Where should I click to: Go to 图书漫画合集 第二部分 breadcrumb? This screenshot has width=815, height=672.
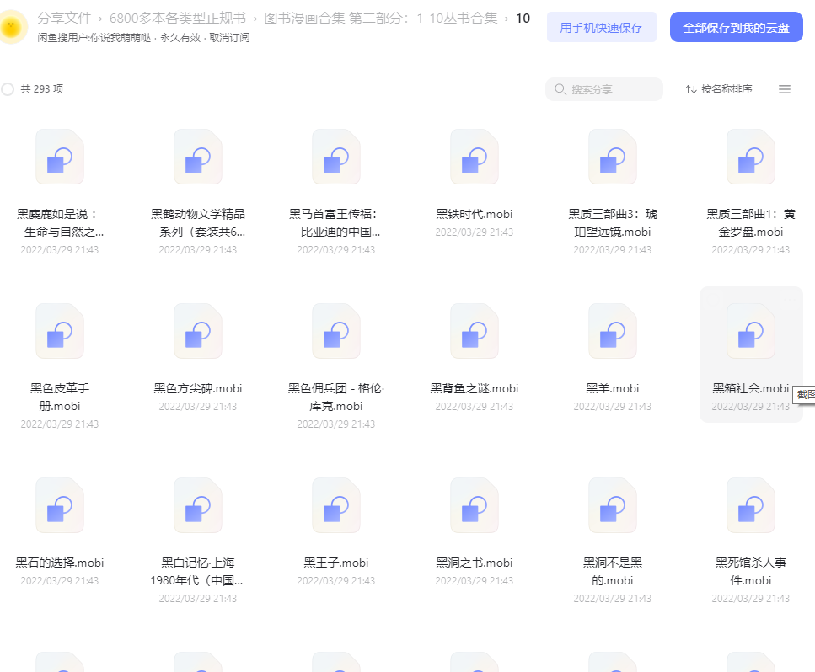(x=380, y=19)
